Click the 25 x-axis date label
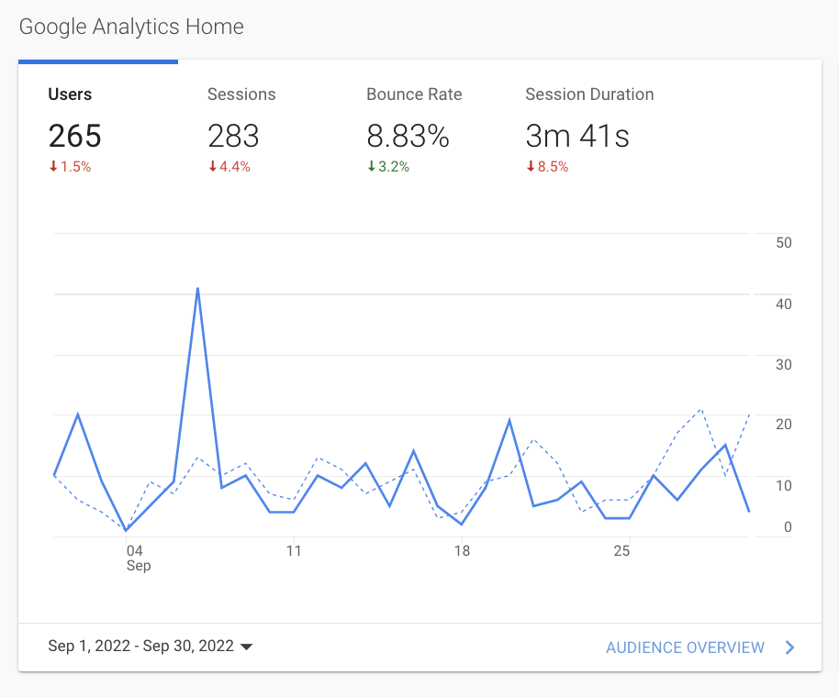The height and width of the screenshot is (697, 839). [x=621, y=551]
